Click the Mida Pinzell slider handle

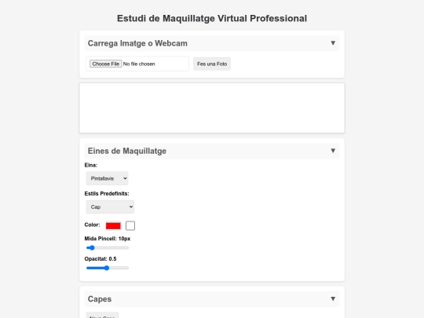point(92,247)
